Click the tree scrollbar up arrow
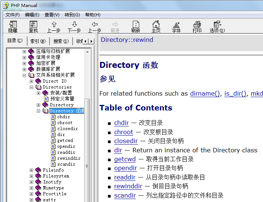The image size is (263, 202). (x=87, y=52)
